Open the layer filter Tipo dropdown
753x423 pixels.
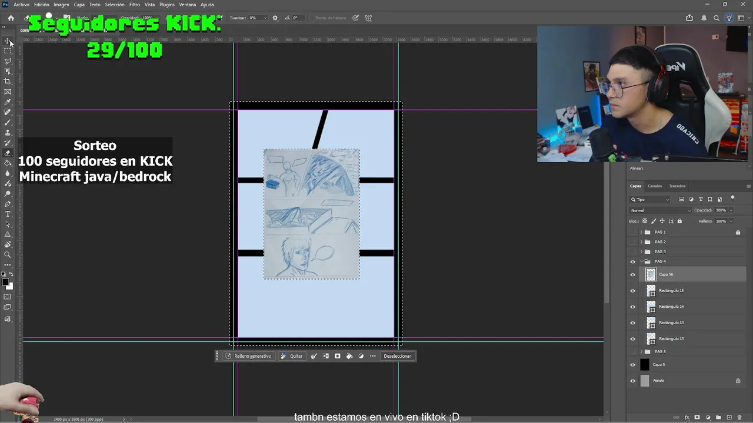click(650, 200)
